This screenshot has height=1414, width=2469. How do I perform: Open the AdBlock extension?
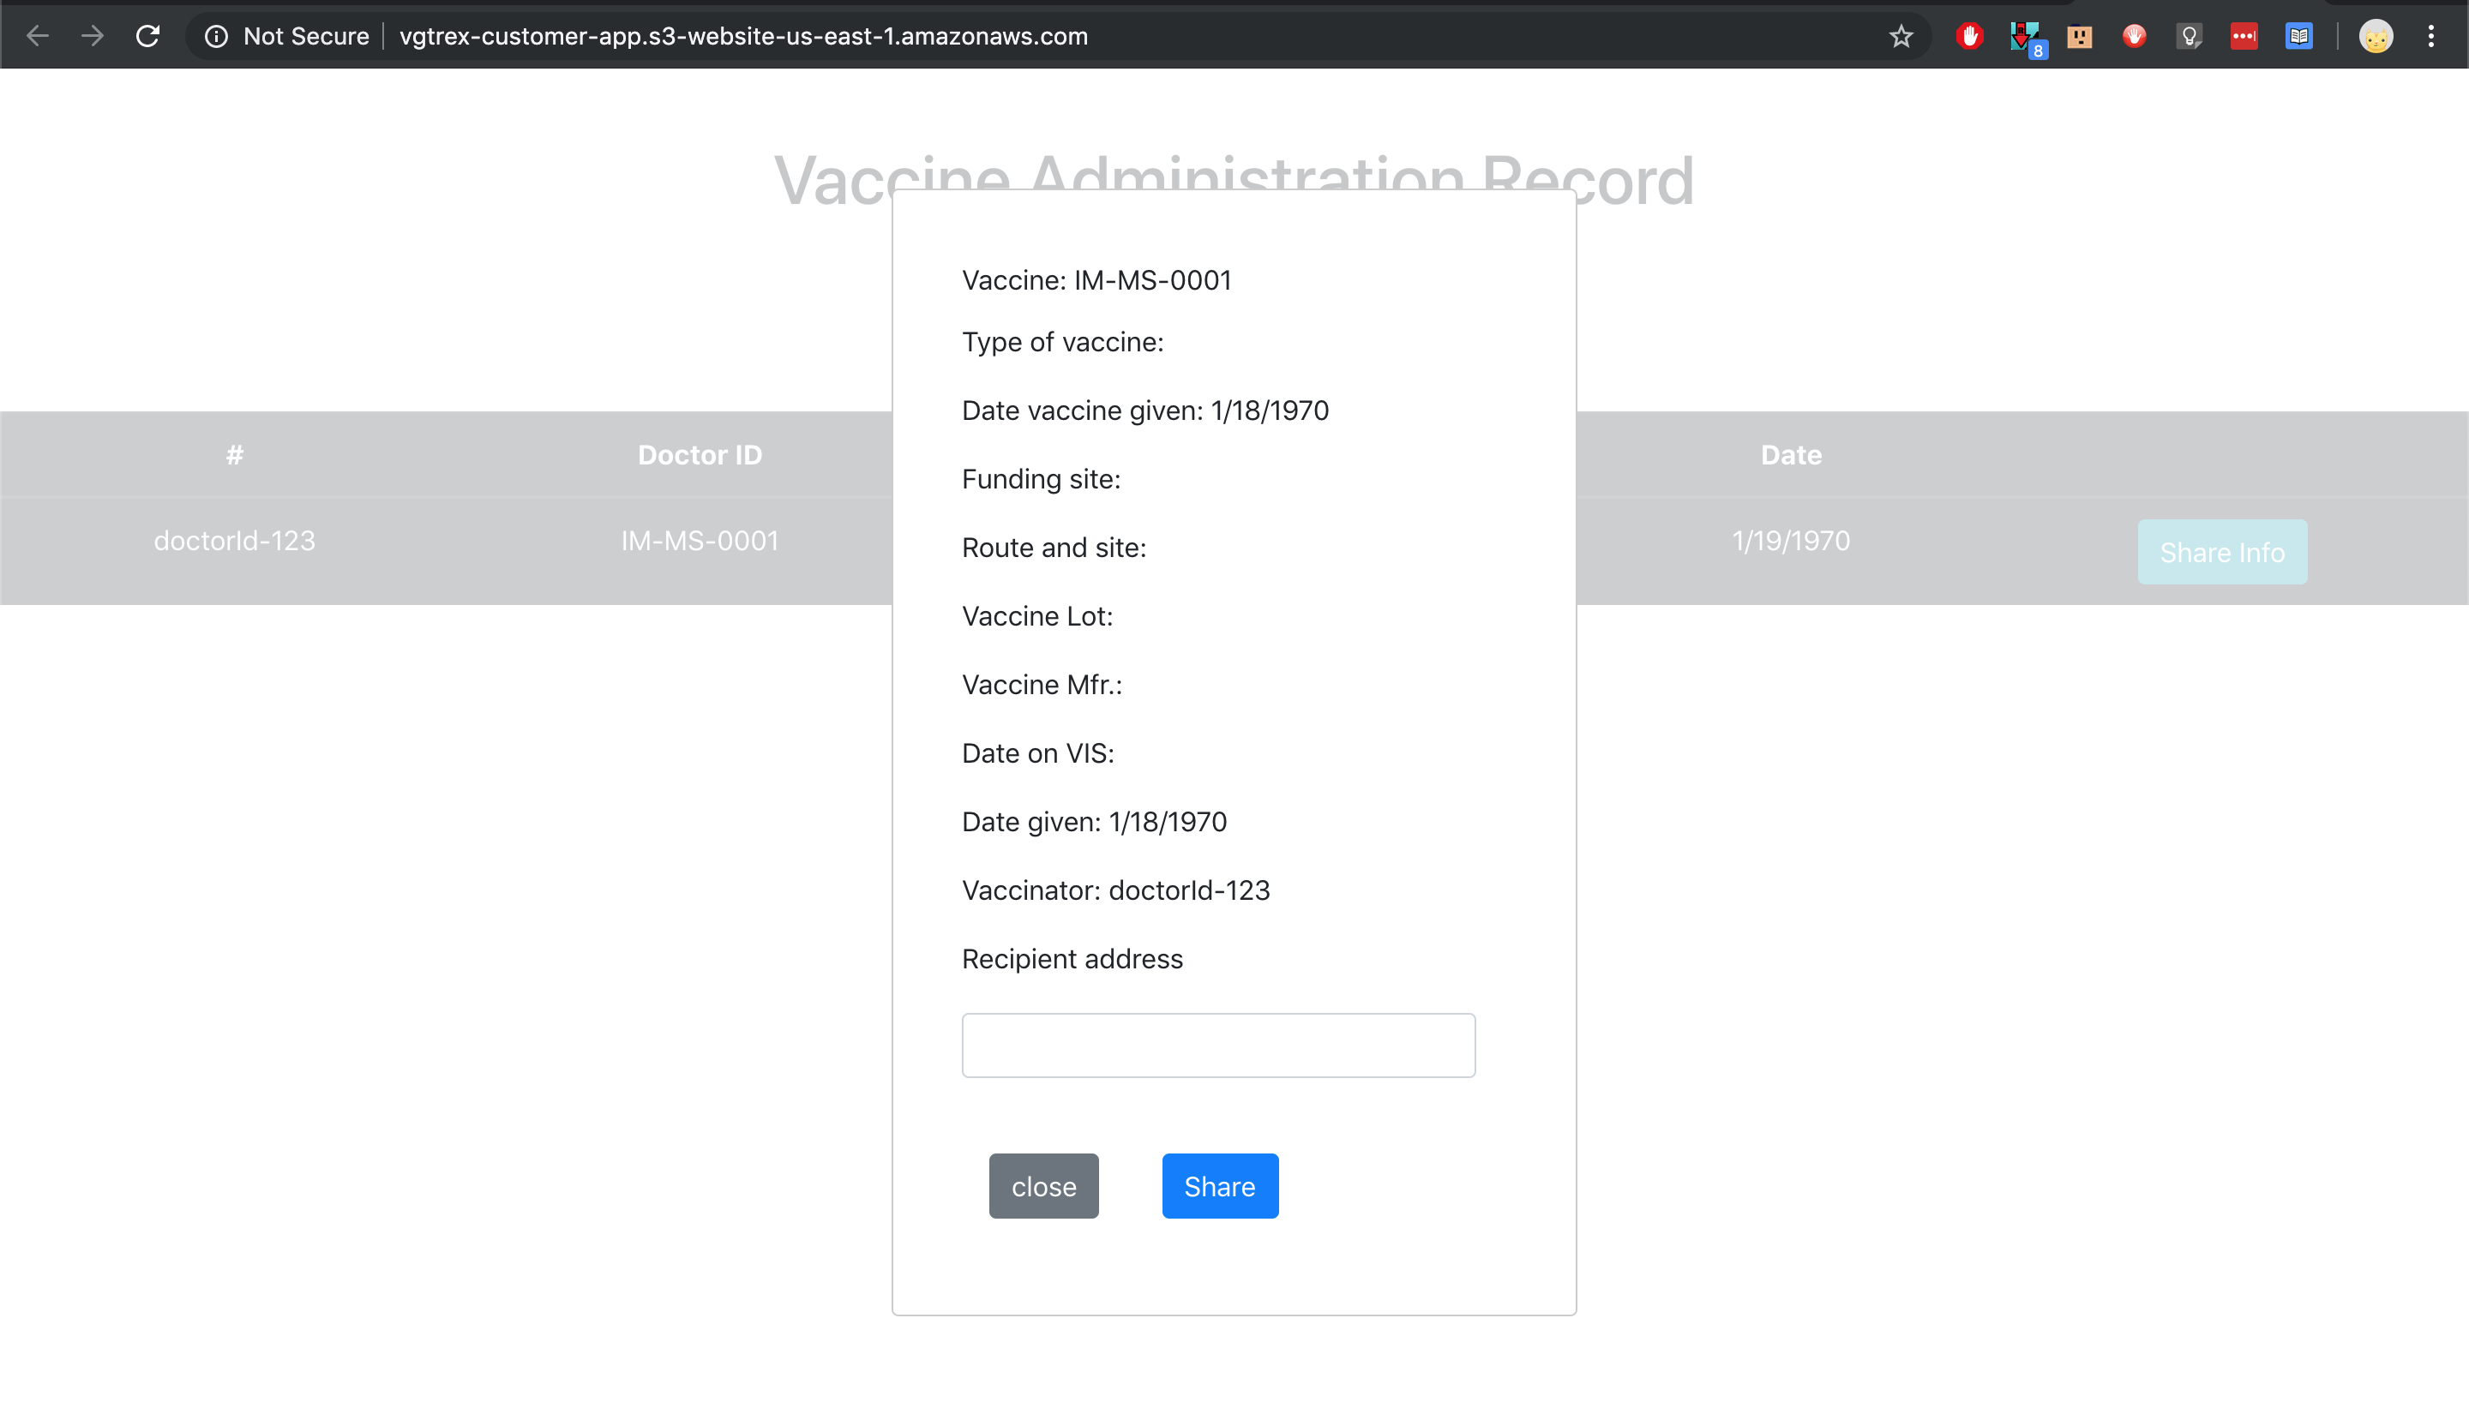click(1971, 36)
